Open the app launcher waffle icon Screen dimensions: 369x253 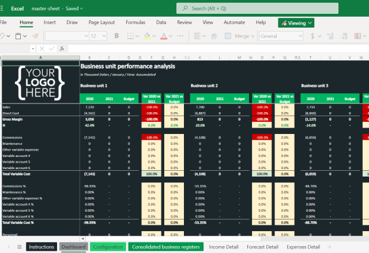1,9
